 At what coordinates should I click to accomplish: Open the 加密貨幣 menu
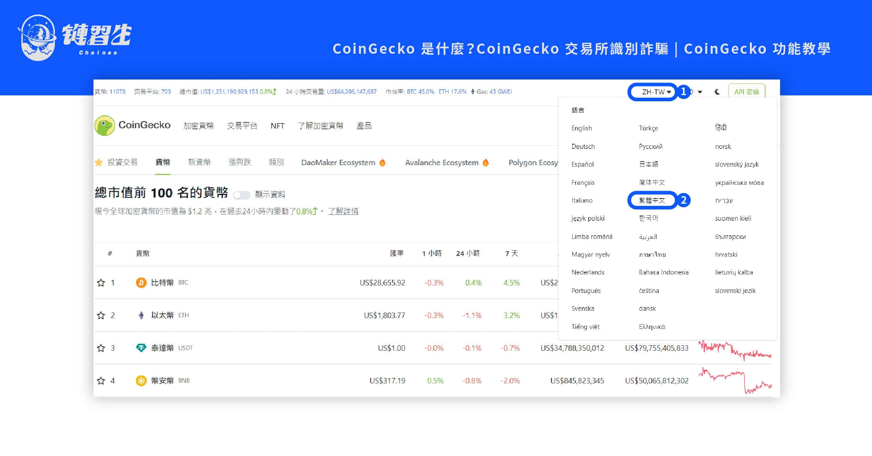[198, 126]
